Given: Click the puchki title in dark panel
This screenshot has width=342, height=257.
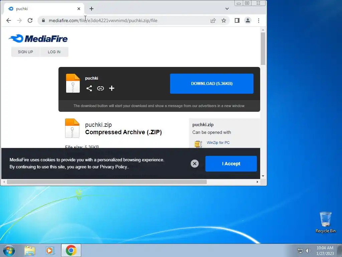Looking at the screenshot, I should [x=92, y=78].
